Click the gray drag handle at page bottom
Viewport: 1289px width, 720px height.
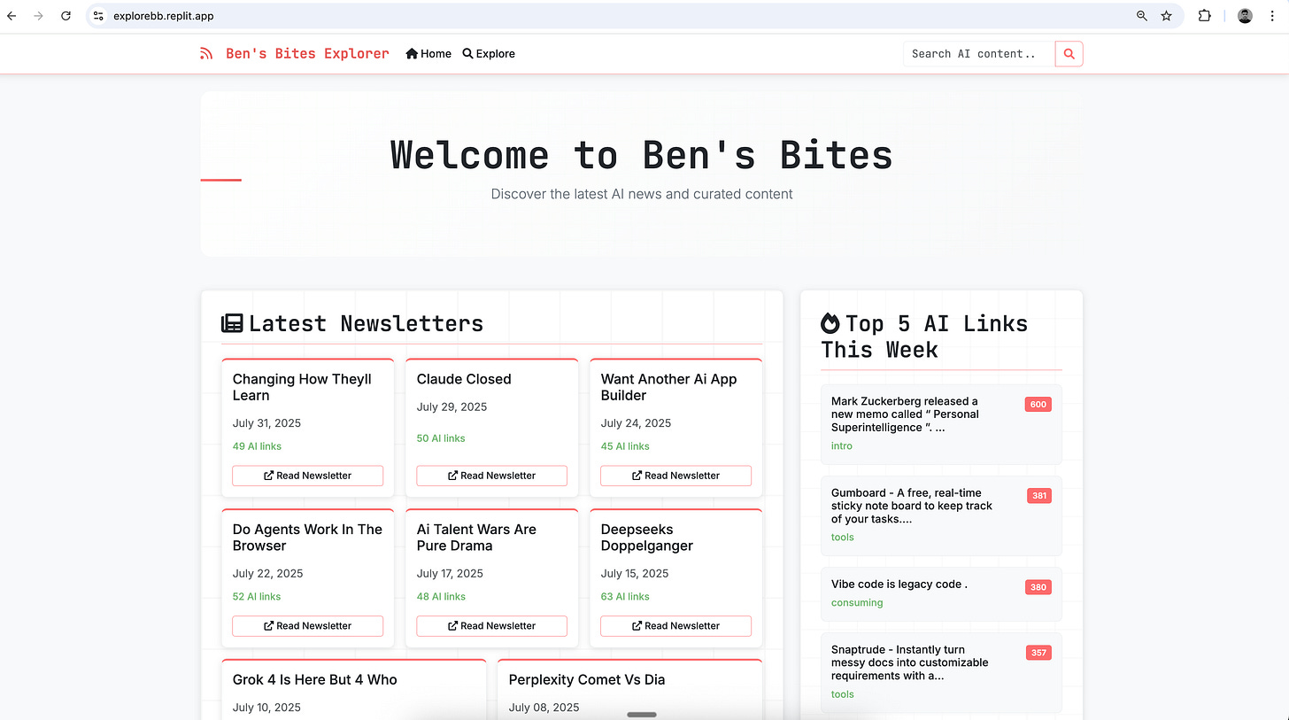tap(642, 714)
